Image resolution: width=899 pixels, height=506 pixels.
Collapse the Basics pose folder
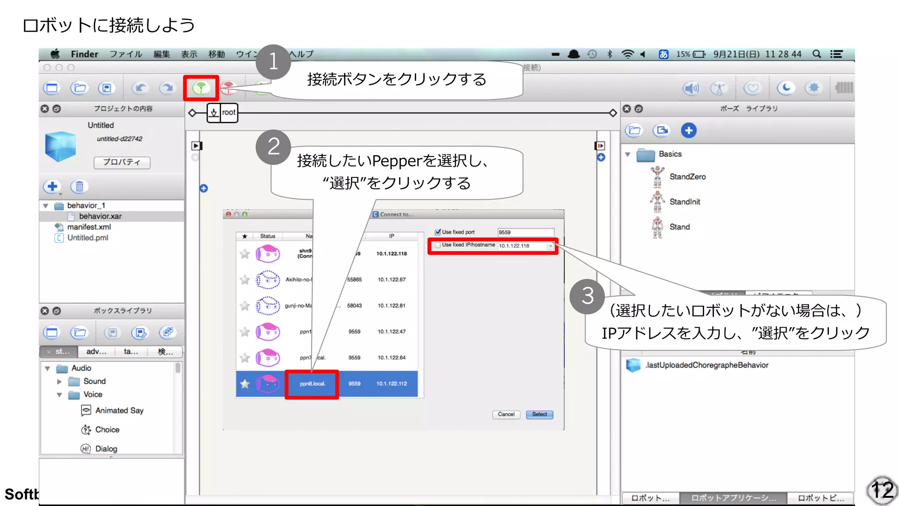pos(628,154)
